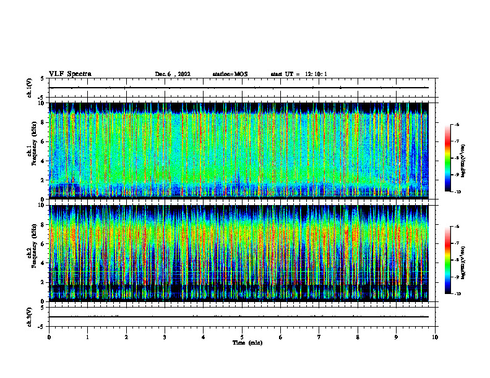Click the "station=MOS" header label
Viewport: 490px width, 378px height.
tap(230, 74)
